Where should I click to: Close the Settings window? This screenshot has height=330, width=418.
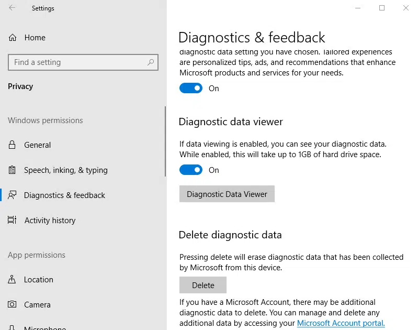406,8
